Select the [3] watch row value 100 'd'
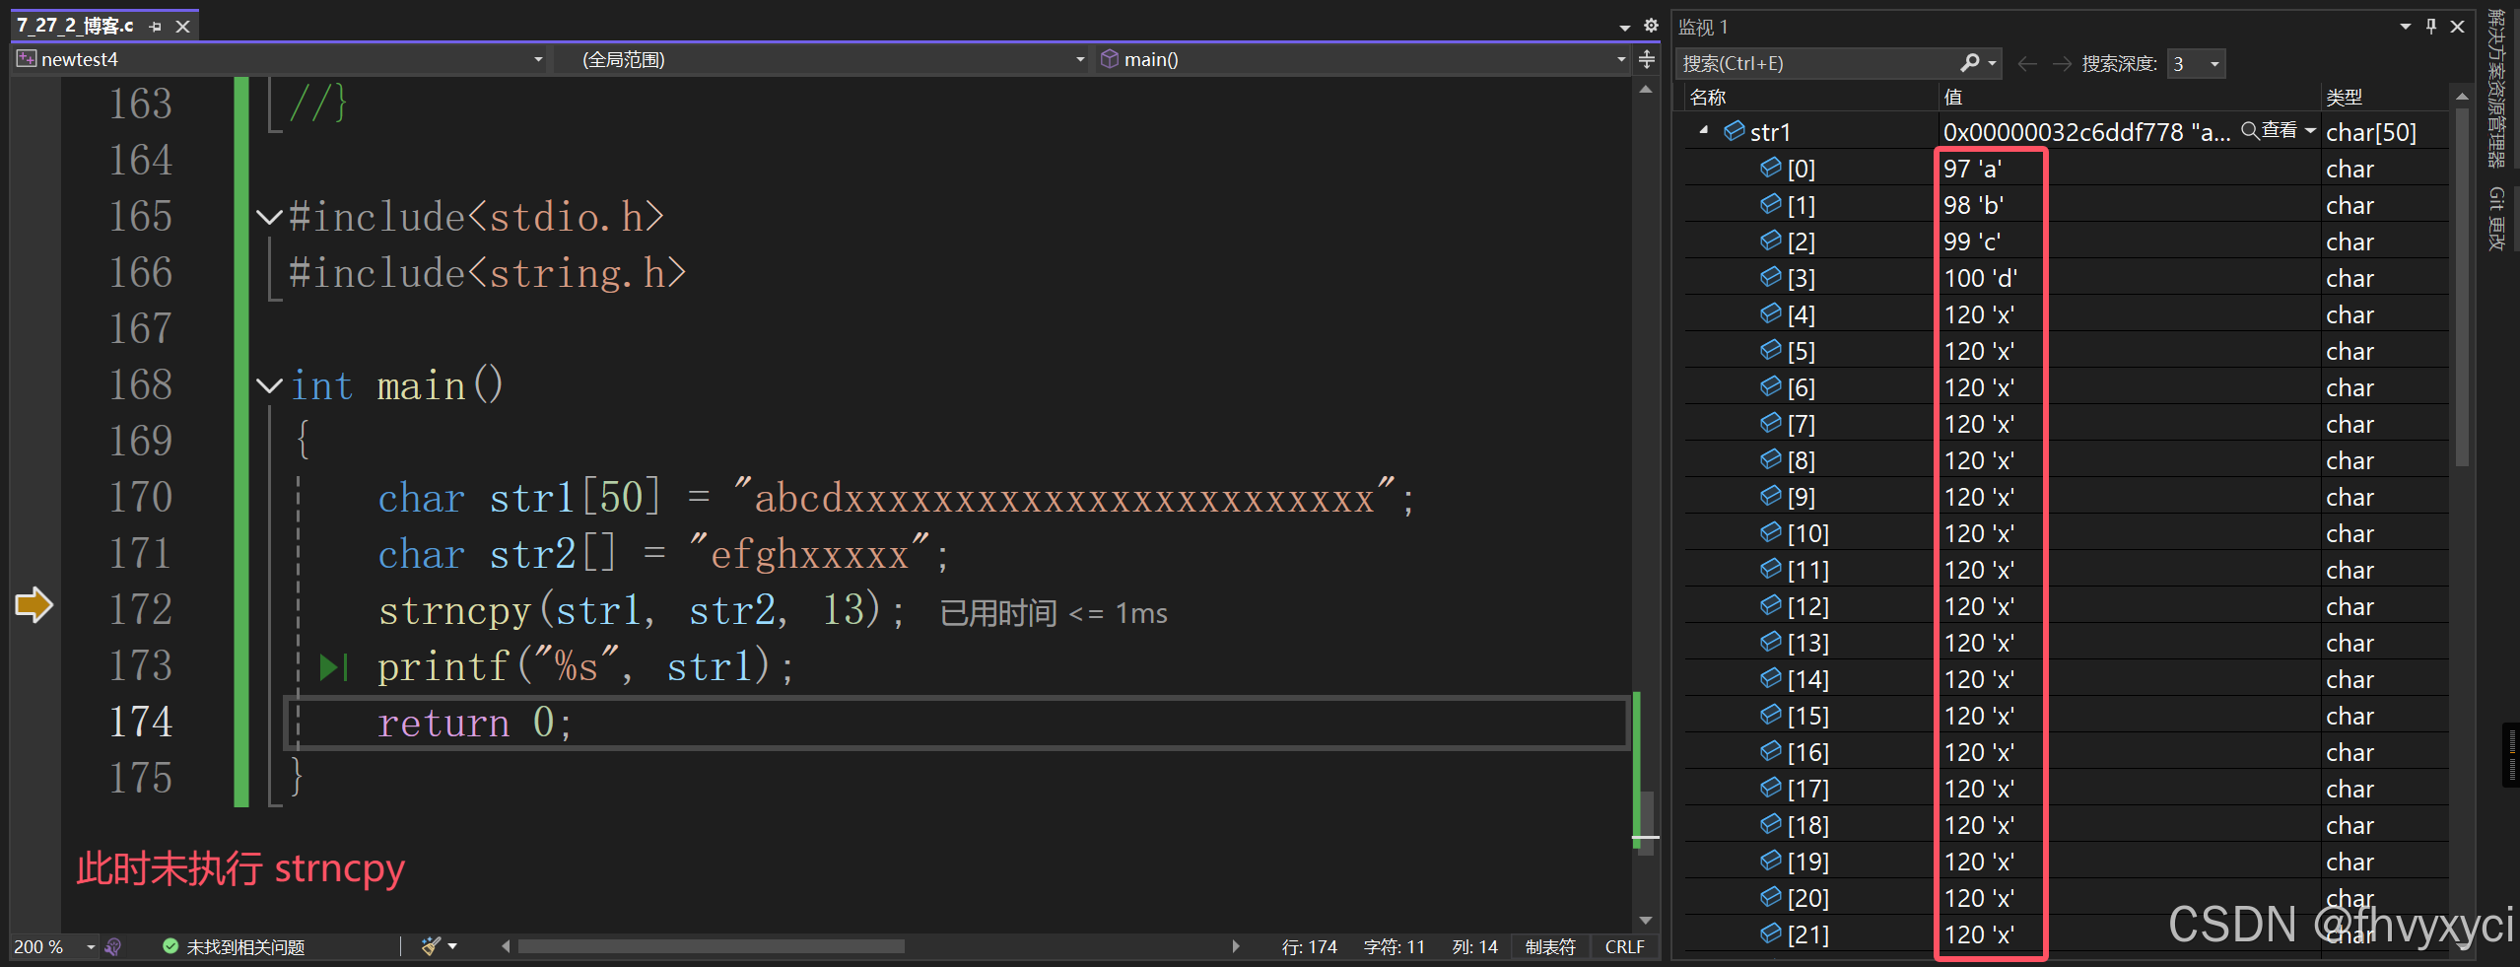This screenshot has width=2520, height=967. 1980,278
